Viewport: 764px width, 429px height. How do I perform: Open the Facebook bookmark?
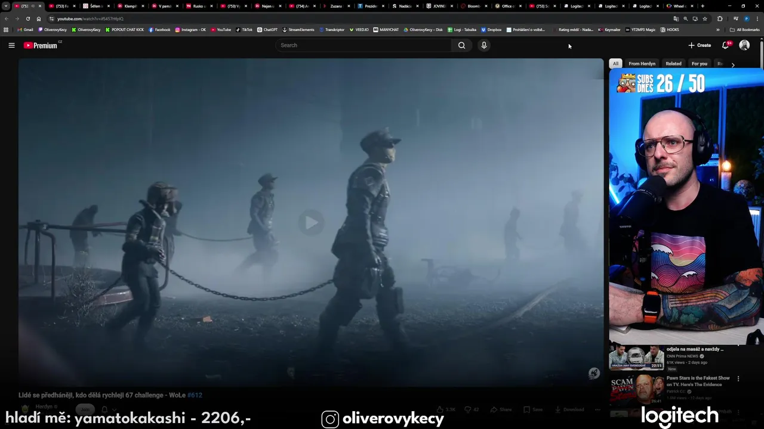[x=159, y=30]
